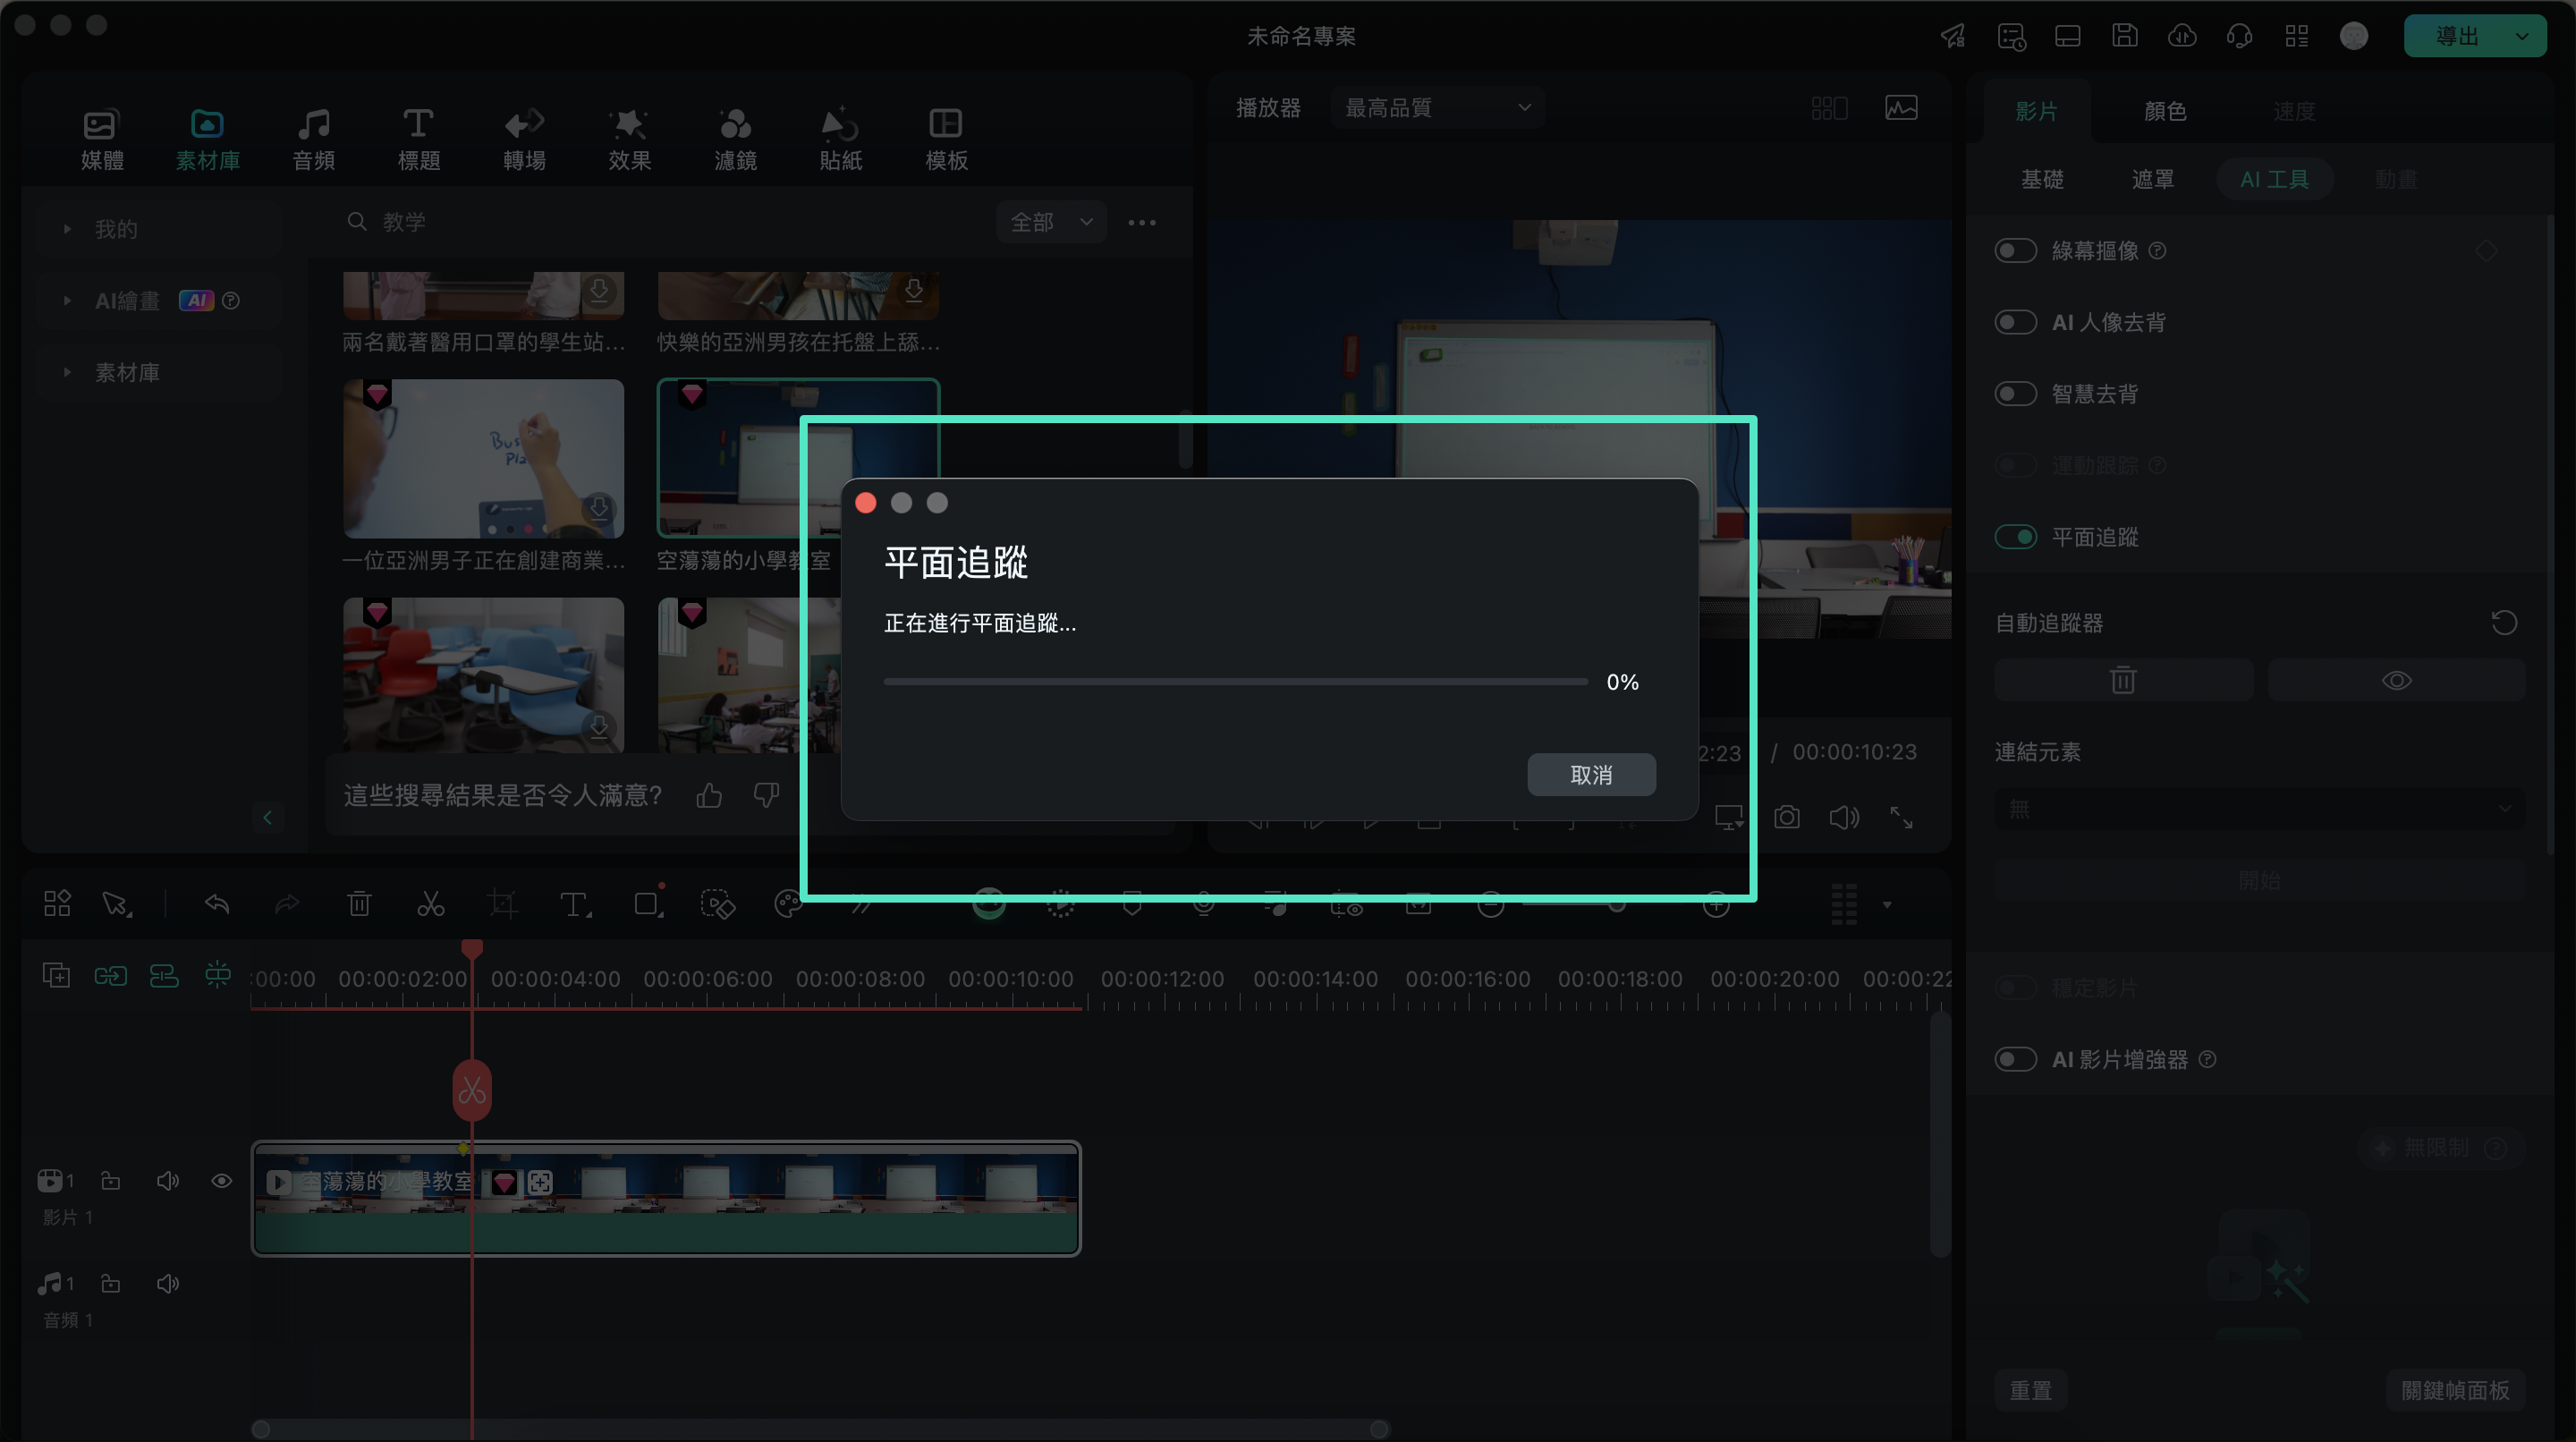Toggle the AI 人像去背 switch

(x=2015, y=322)
